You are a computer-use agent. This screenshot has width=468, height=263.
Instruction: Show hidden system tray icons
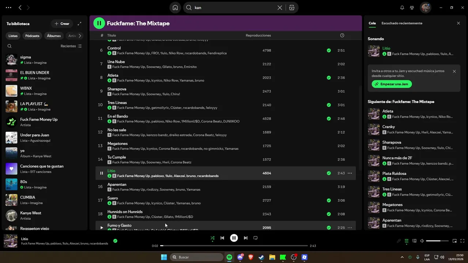[x=402, y=257]
